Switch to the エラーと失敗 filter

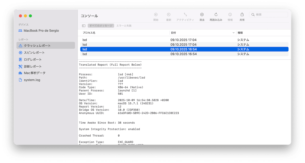tap(124, 26)
